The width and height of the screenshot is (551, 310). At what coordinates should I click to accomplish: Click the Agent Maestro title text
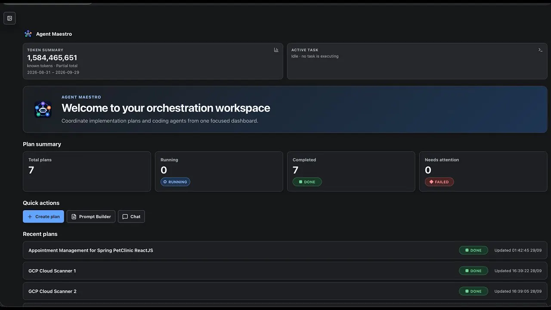tap(54, 34)
